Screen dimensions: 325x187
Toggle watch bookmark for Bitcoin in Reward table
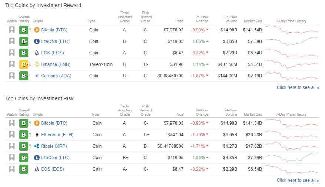pos(12,30)
